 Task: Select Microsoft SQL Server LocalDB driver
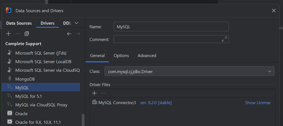coord(41,61)
